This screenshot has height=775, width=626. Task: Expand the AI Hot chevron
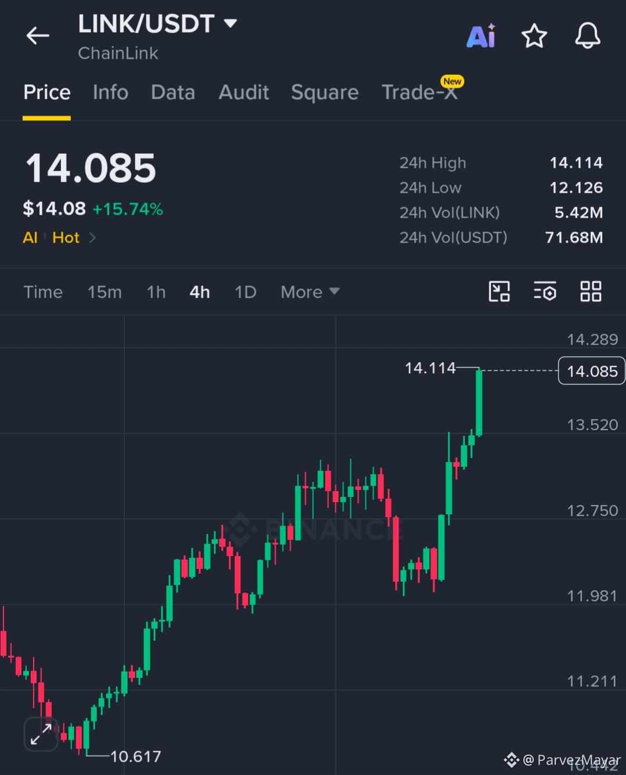click(92, 238)
